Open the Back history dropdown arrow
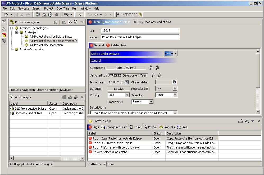The width and height of the screenshot is (264, 175). pyautogui.click(x=101, y=15)
